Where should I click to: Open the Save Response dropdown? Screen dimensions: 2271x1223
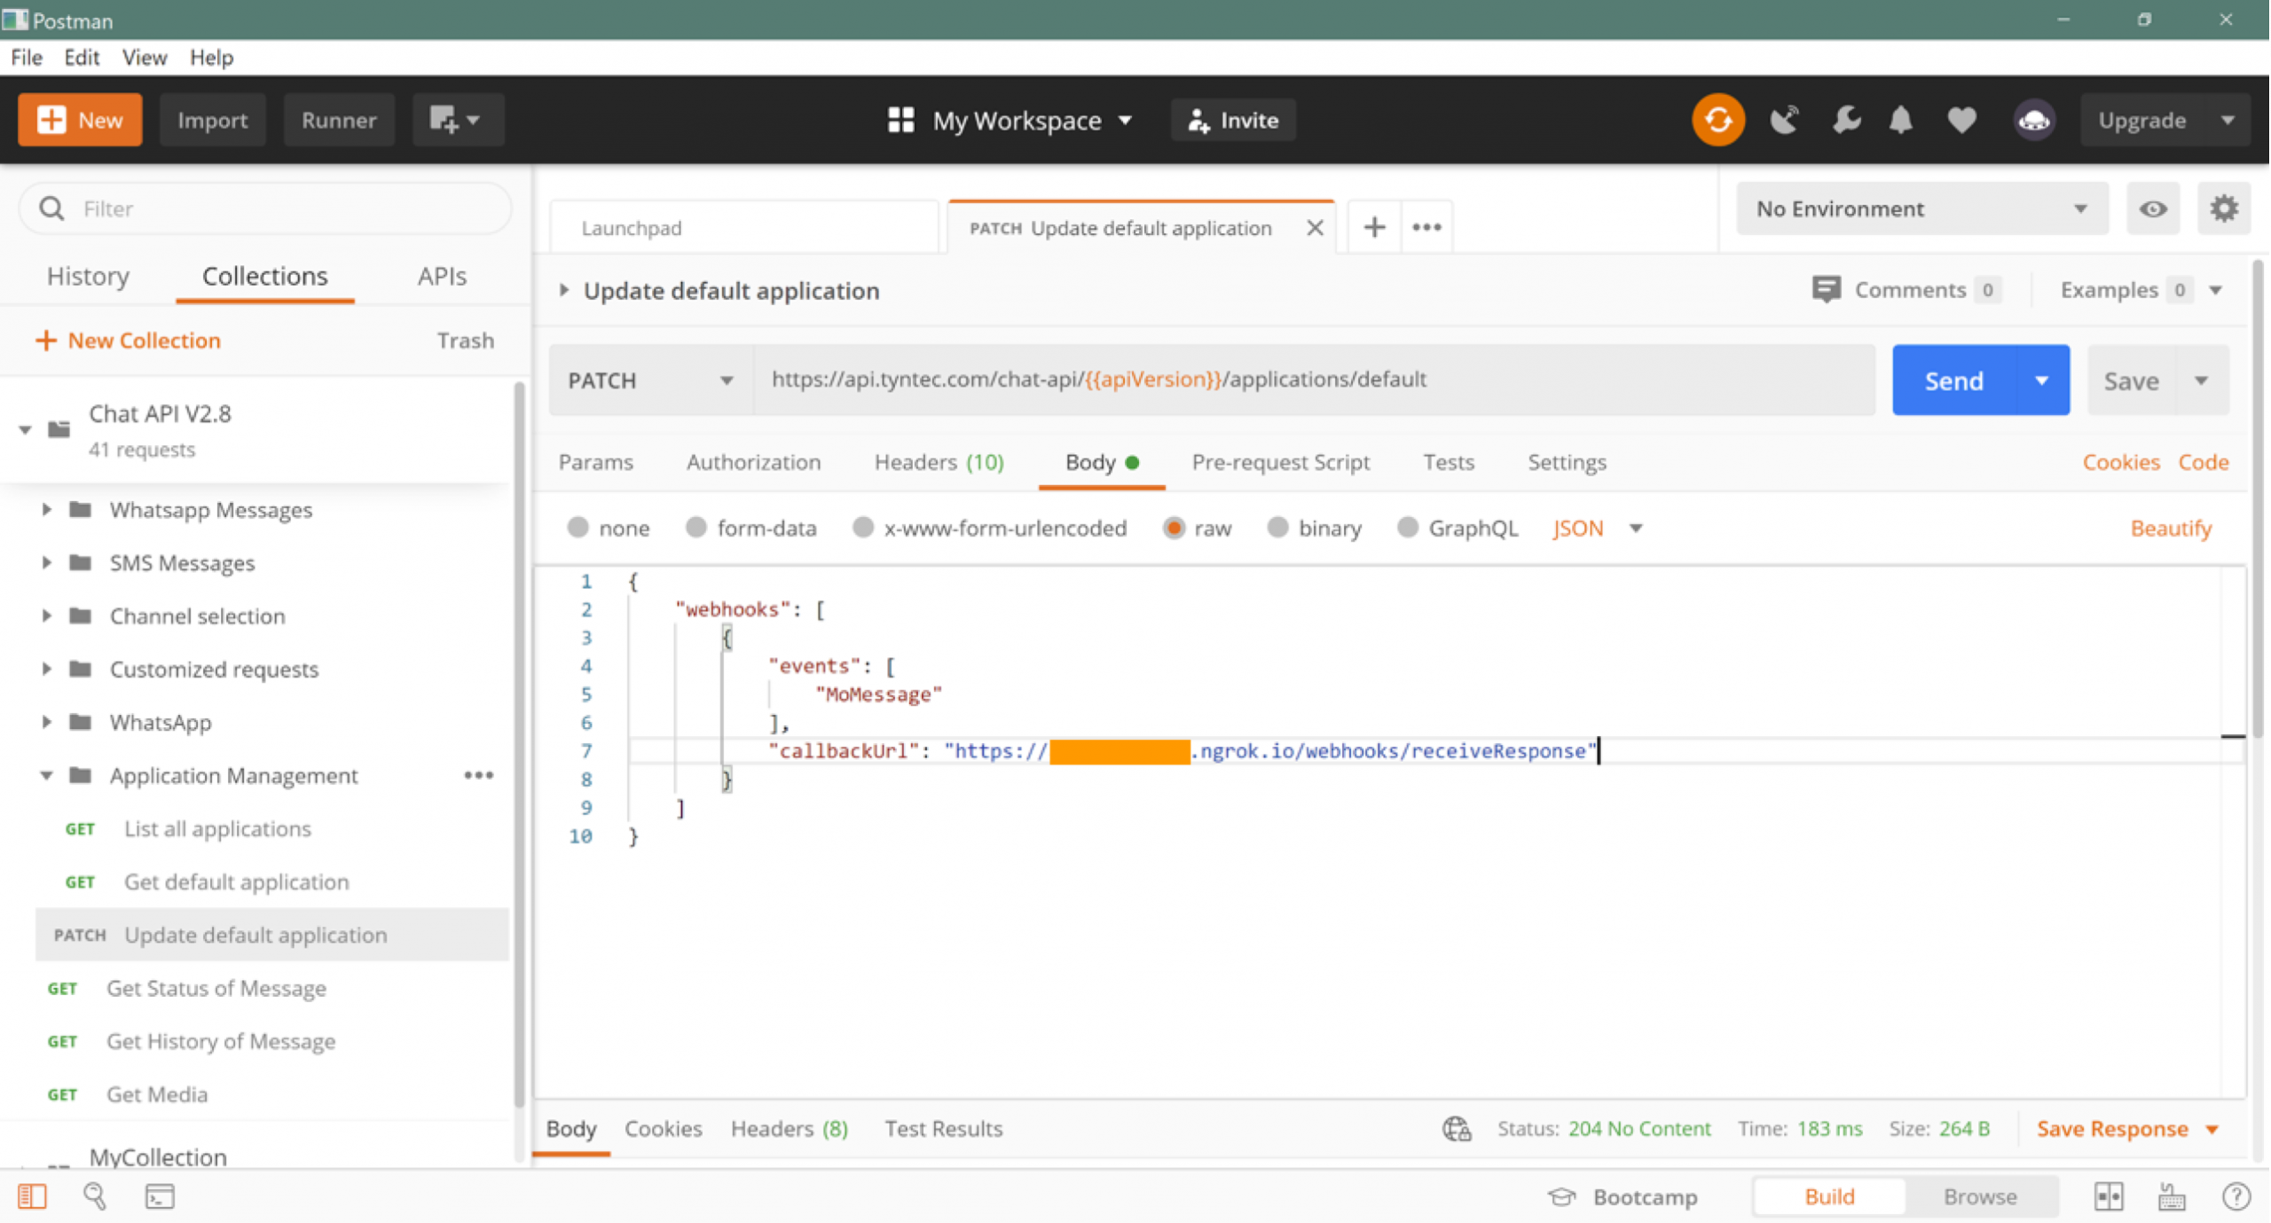2126,1129
